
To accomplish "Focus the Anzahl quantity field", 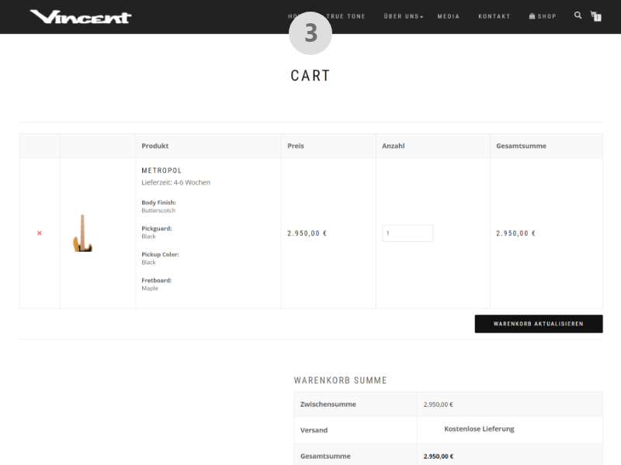I will (408, 233).
